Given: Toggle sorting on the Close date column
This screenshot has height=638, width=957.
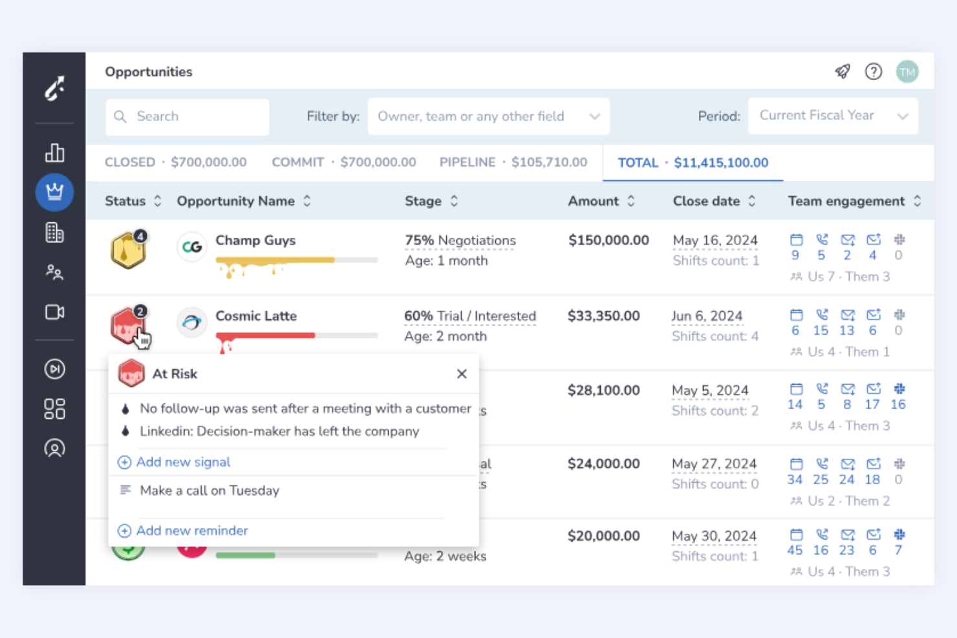Looking at the screenshot, I should 751,201.
